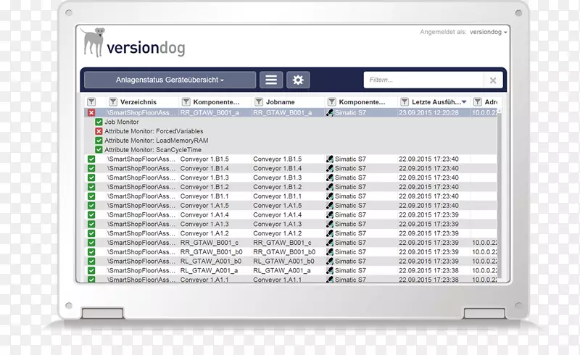The height and width of the screenshot is (355, 580).
Task: Clear the filter with the X icon
Action: (493, 80)
